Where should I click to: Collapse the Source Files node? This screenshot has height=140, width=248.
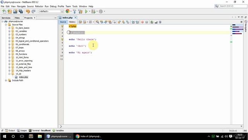click(6, 24)
